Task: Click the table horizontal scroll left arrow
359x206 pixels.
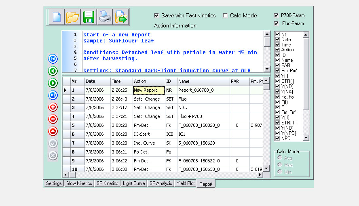Action: click(x=66, y=174)
